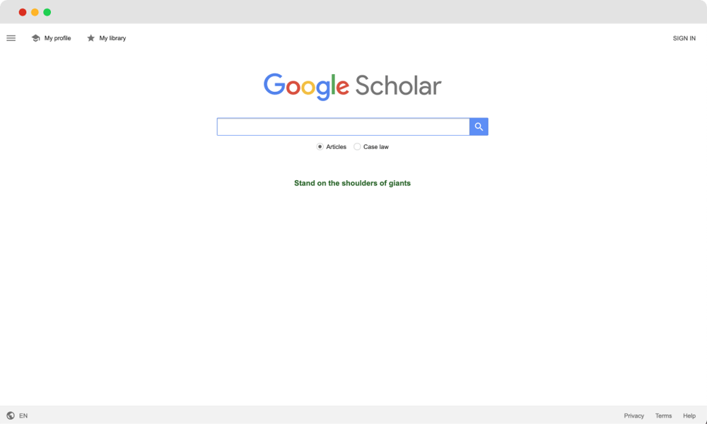Viewport: 707px width, 424px height.
Task: Open My library
Action: [x=106, y=38]
